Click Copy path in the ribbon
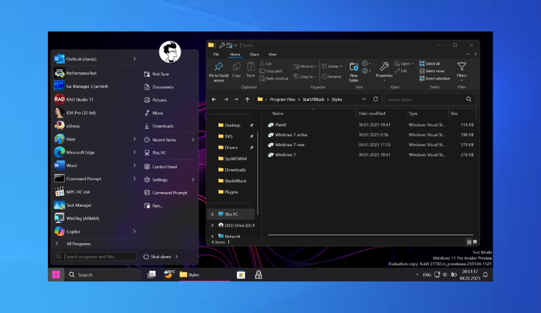The width and height of the screenshot is (541, 313). (271, 71)
